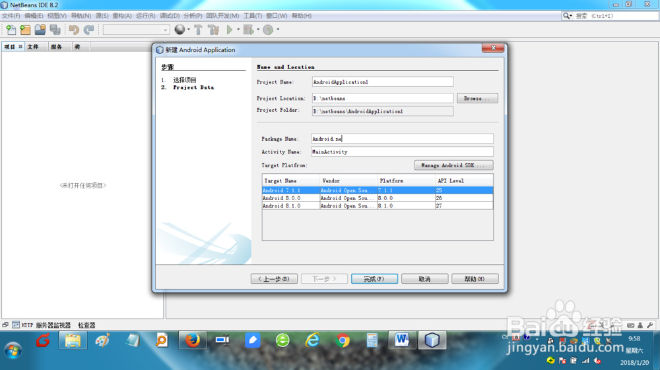Select the Android 8.0.0 target row
The height and width of the screenshot is (370, 660).
(378, 198)
